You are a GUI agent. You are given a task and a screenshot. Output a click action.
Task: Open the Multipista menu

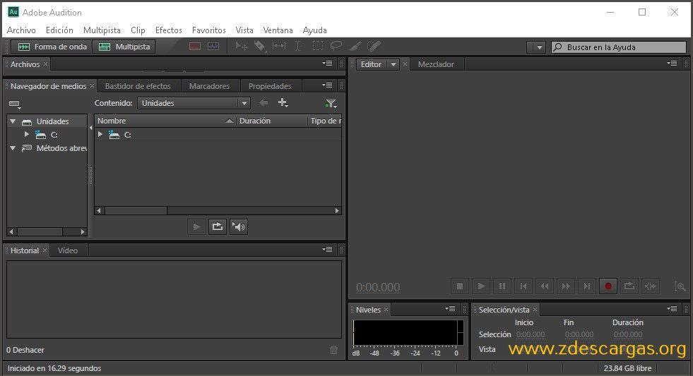tap(102, 30)
